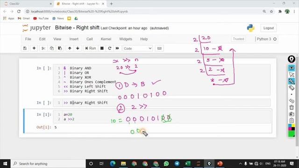
Task: Toggle ink visibility eye icon
Action: [x=292, y=68]
